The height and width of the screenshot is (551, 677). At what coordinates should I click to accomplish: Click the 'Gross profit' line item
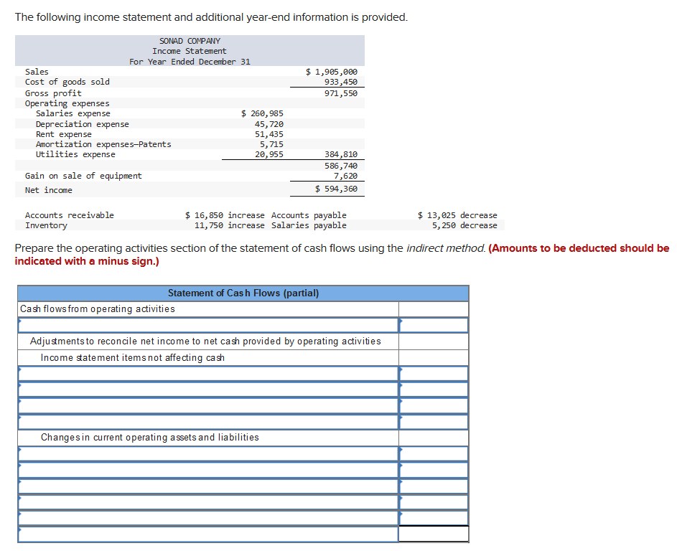point(53,93)
